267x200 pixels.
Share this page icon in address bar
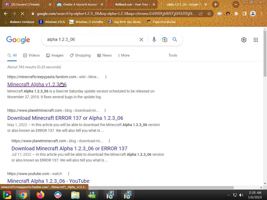click(201, 14)
